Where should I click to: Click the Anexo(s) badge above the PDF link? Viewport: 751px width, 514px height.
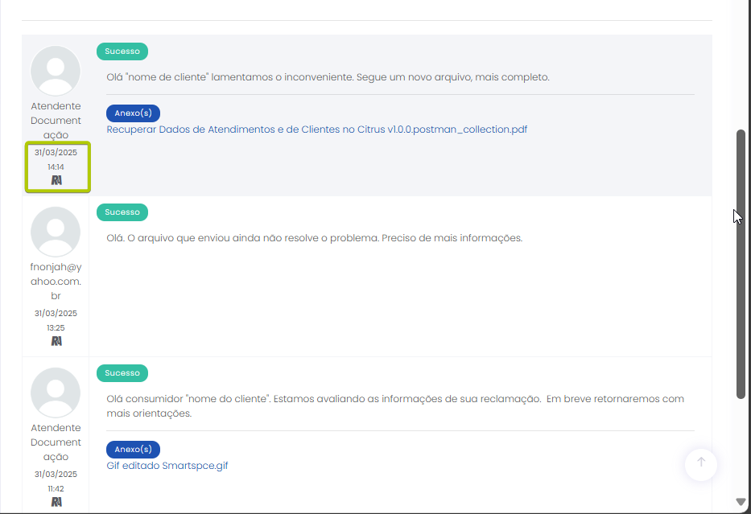tap(133, 113)
